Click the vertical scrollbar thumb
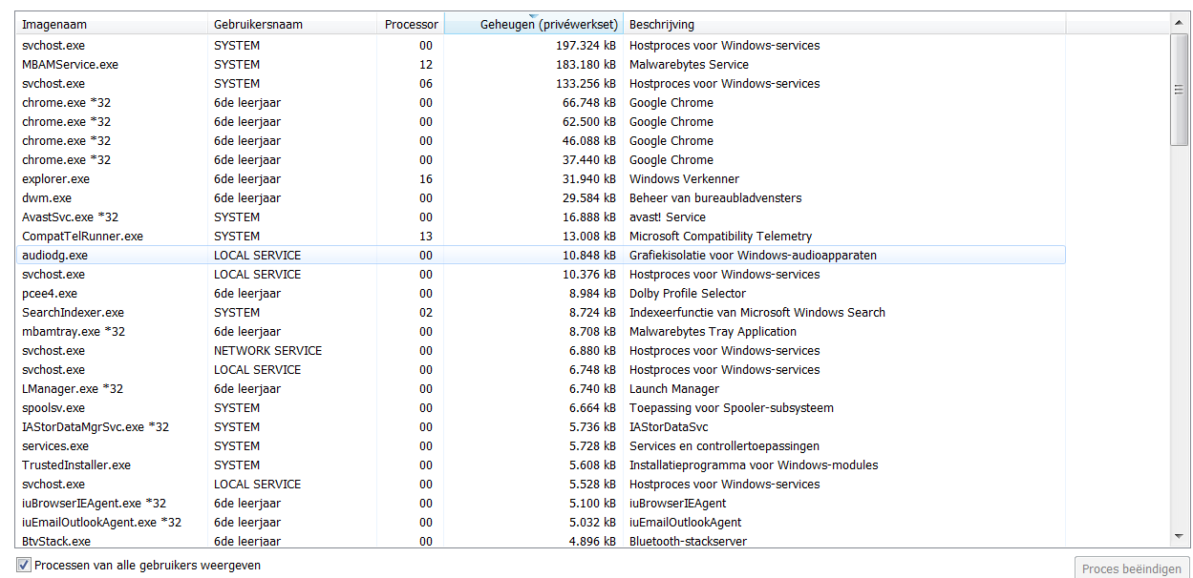This screenshot has width=1193, height=578. pos(1179,89)
